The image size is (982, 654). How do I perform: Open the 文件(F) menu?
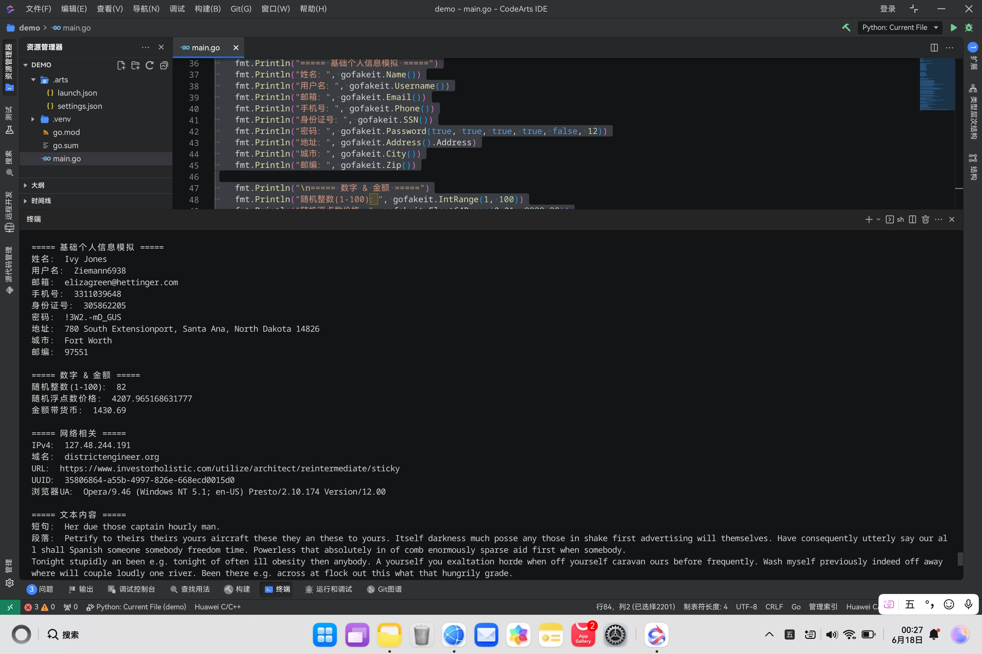pos(38,9)
